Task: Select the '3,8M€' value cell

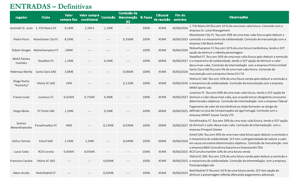Action: (69, 72)
